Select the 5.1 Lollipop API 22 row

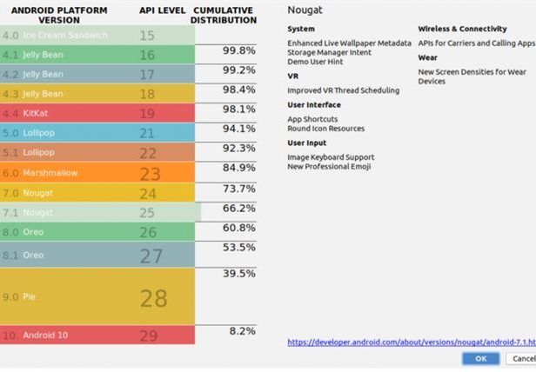click(97, 152)
